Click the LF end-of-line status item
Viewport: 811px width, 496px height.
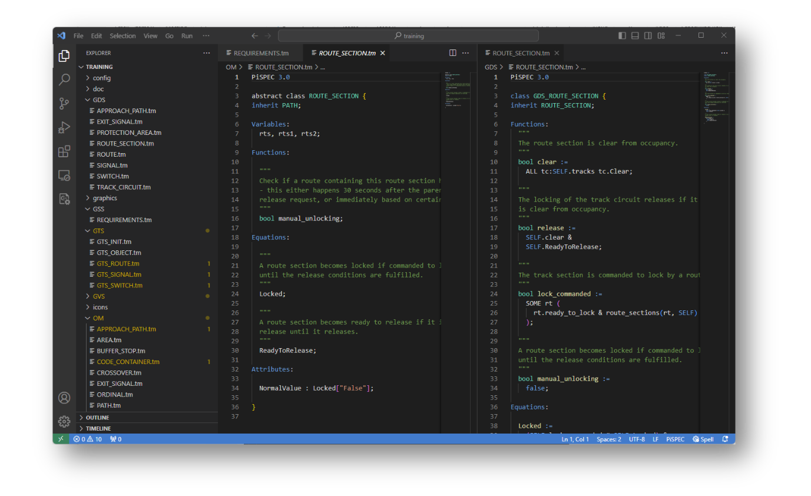[656, 439]
